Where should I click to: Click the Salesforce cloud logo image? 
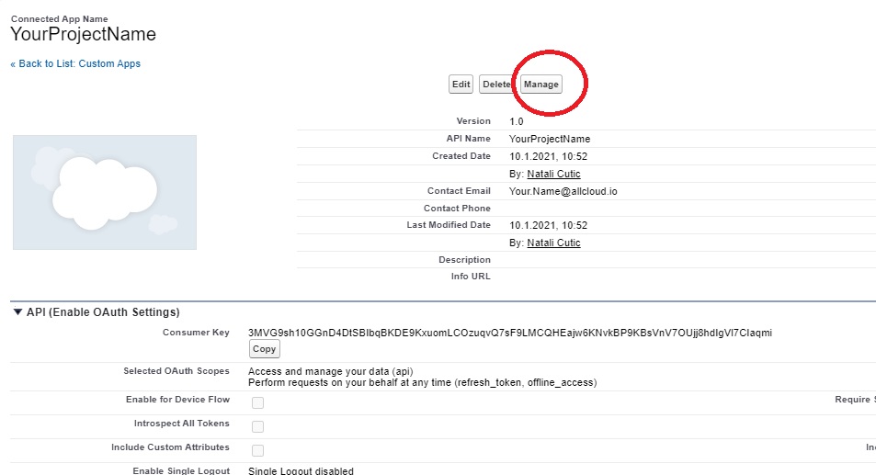point(105,192)
